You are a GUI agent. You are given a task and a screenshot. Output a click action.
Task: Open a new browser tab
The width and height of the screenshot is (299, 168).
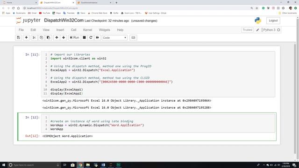tap(116, 3)
